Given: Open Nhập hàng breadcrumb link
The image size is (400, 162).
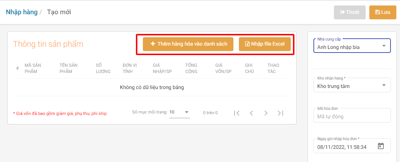Looking at the screenshot, I should coord(22,12).
